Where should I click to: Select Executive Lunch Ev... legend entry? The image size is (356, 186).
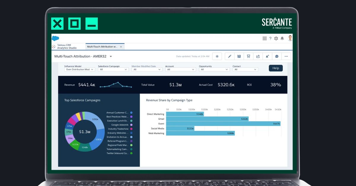pos(120,121)
